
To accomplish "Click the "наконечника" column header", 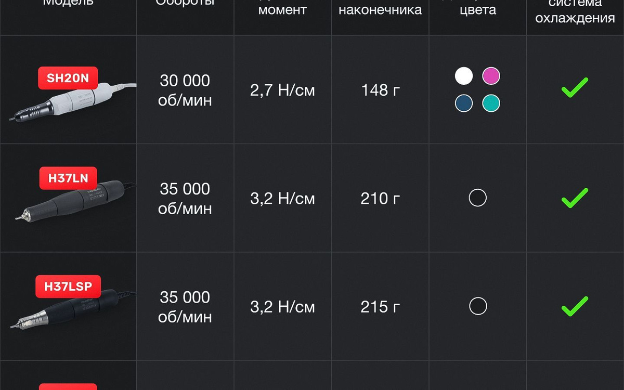I will click(x=380, y=10).
